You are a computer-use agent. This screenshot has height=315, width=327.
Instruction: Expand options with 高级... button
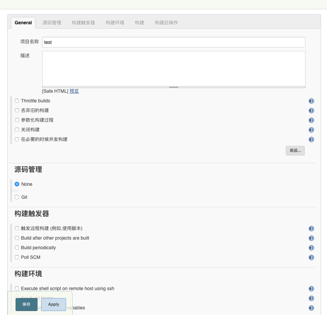[x=295, y=151]
